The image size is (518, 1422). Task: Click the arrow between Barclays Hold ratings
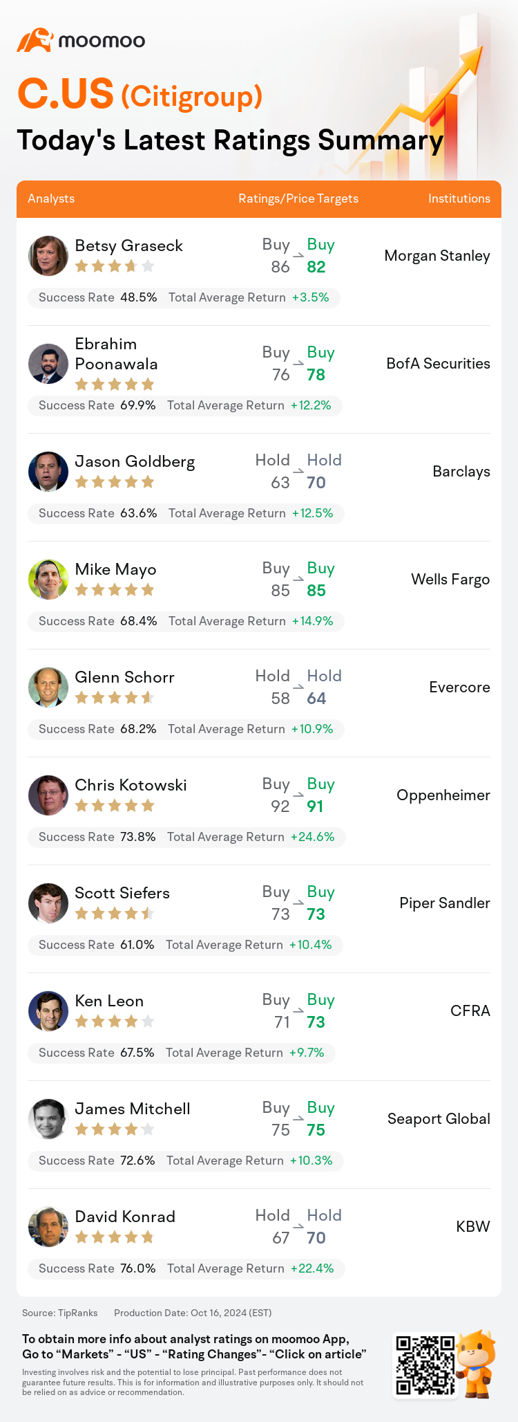298,472
